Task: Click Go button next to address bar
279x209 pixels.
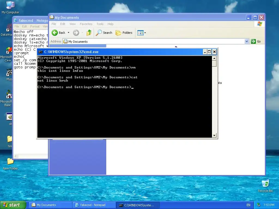Action: coord(256,41)
